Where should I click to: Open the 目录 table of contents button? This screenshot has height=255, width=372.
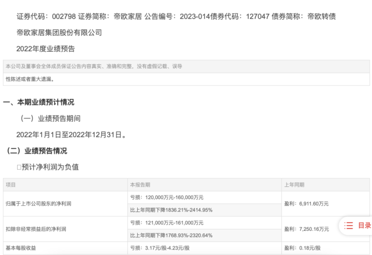tap(356, 225)
